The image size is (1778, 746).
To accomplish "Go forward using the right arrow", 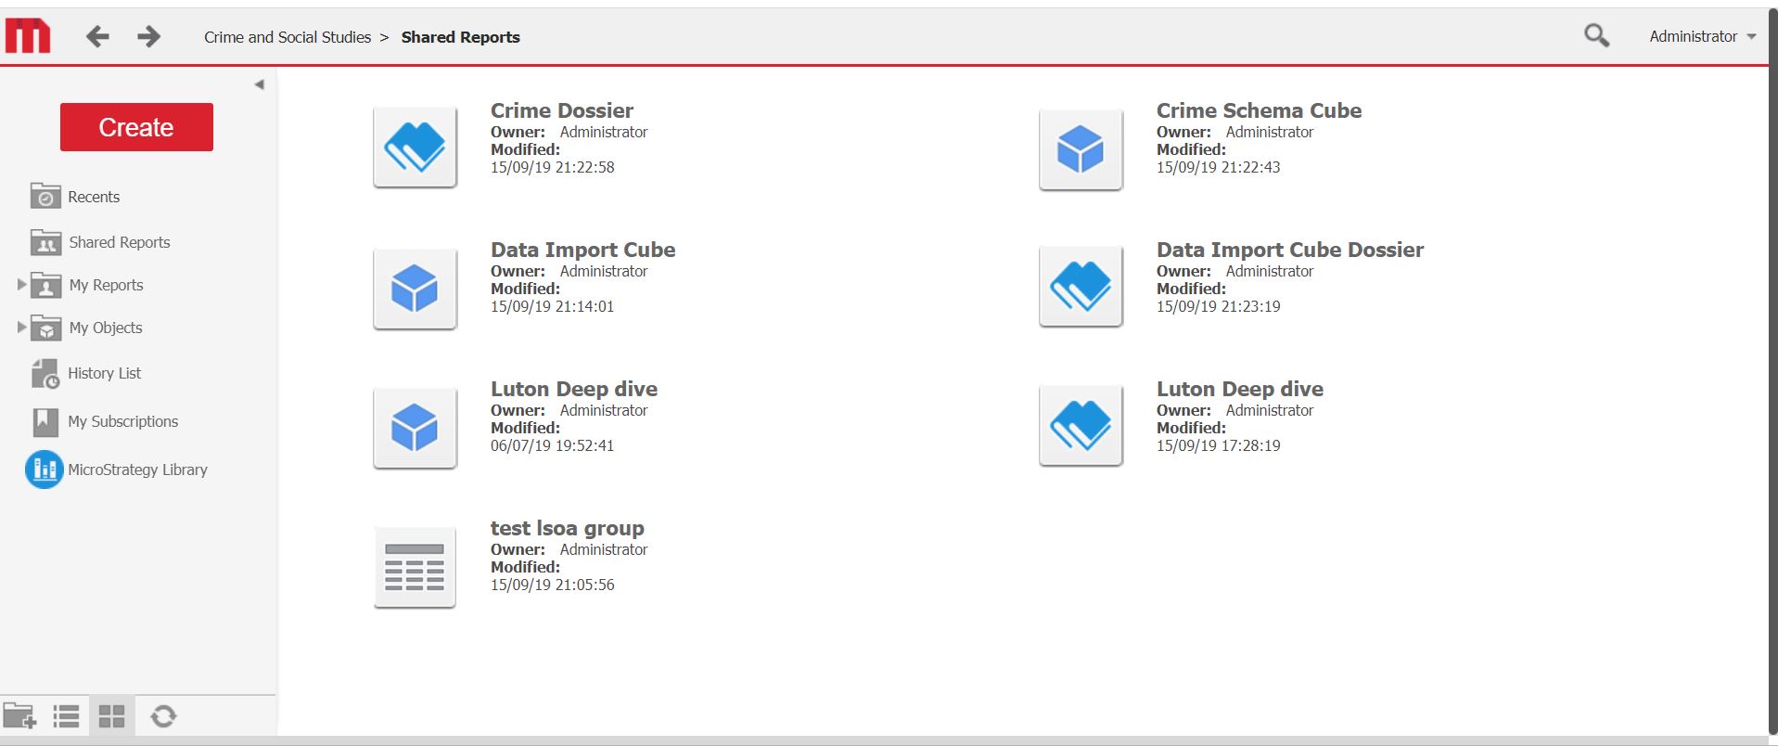I will click(x=148, y=36).
